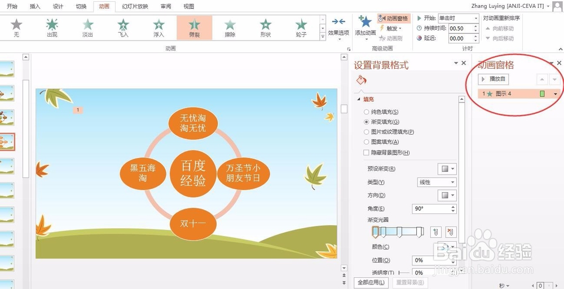Collapse the ribbon with the chevron
This screenshot has height=289, width=564.
pyautogui.click(x=560, y=49)
